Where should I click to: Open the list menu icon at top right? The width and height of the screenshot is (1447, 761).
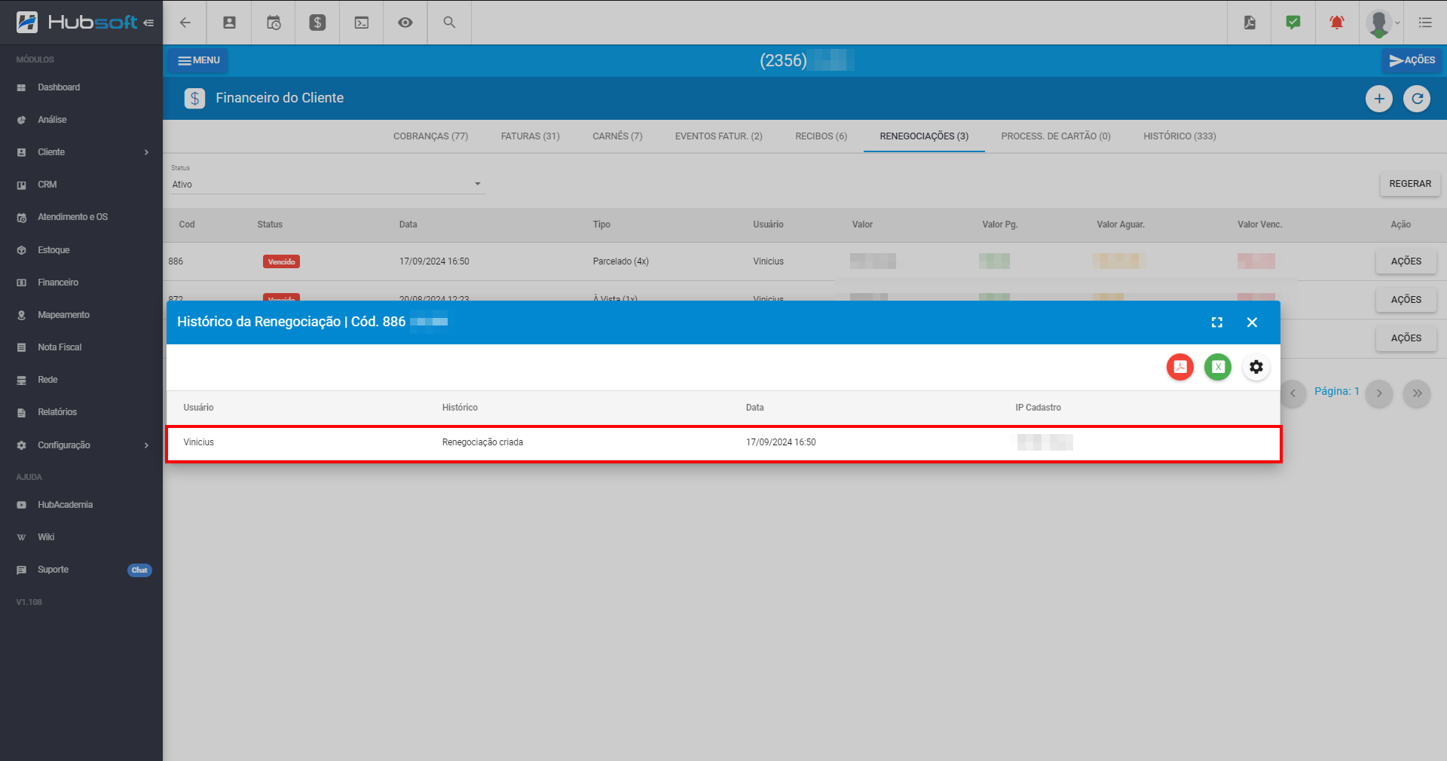(1425, 23)
